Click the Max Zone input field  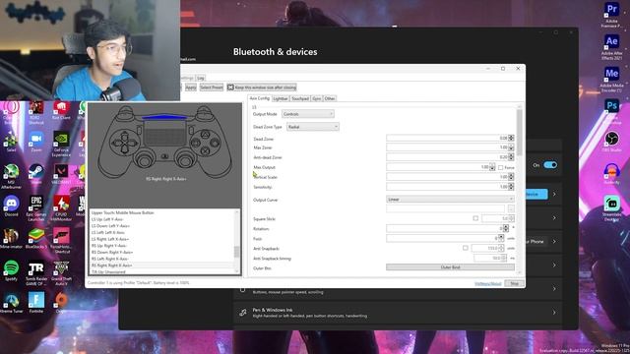pos(447,147)
